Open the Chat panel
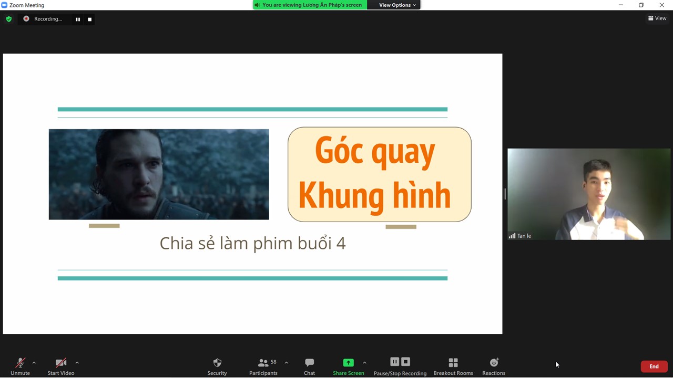This screenshot has height=378, width=673. (x=309, y=366)
